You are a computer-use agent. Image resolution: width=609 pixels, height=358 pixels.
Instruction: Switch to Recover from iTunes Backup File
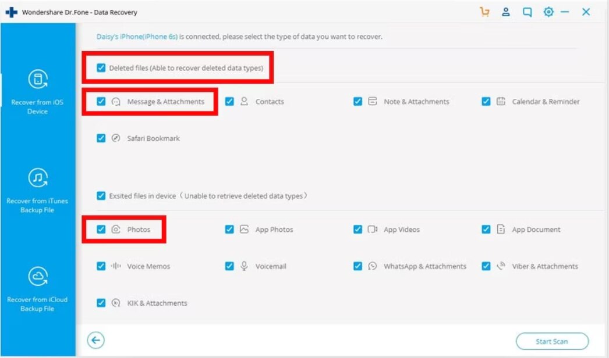pos(38,191)
